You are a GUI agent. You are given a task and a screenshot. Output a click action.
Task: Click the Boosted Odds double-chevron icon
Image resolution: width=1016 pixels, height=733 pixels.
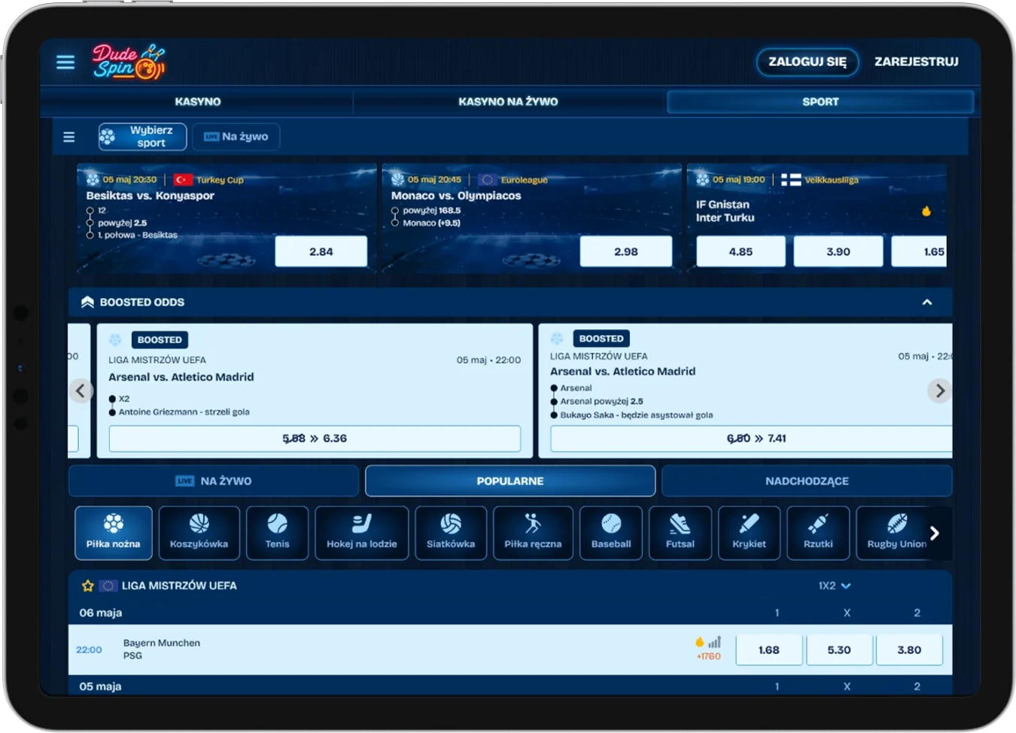point(87,302)
